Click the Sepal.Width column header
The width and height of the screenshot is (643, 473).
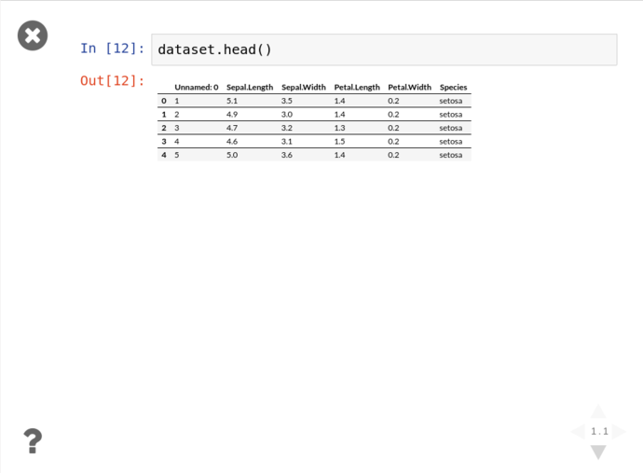pyautogui.click(x=304, y=88)
